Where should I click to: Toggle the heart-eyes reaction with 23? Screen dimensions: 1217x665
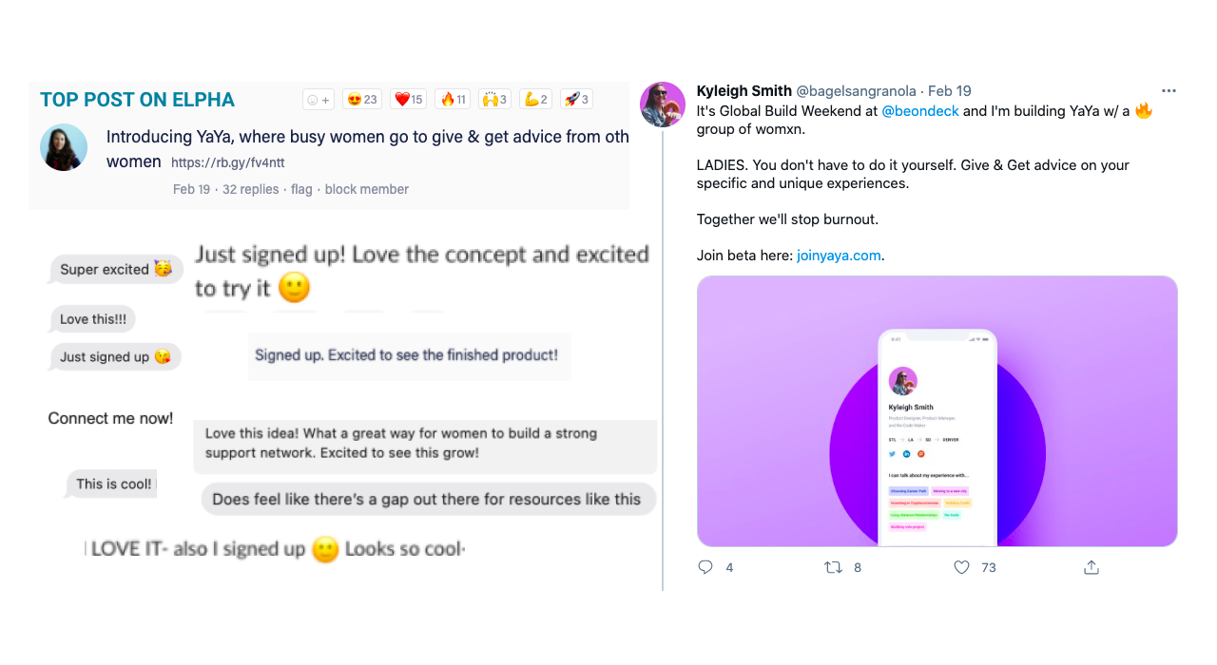coord(361,99)
